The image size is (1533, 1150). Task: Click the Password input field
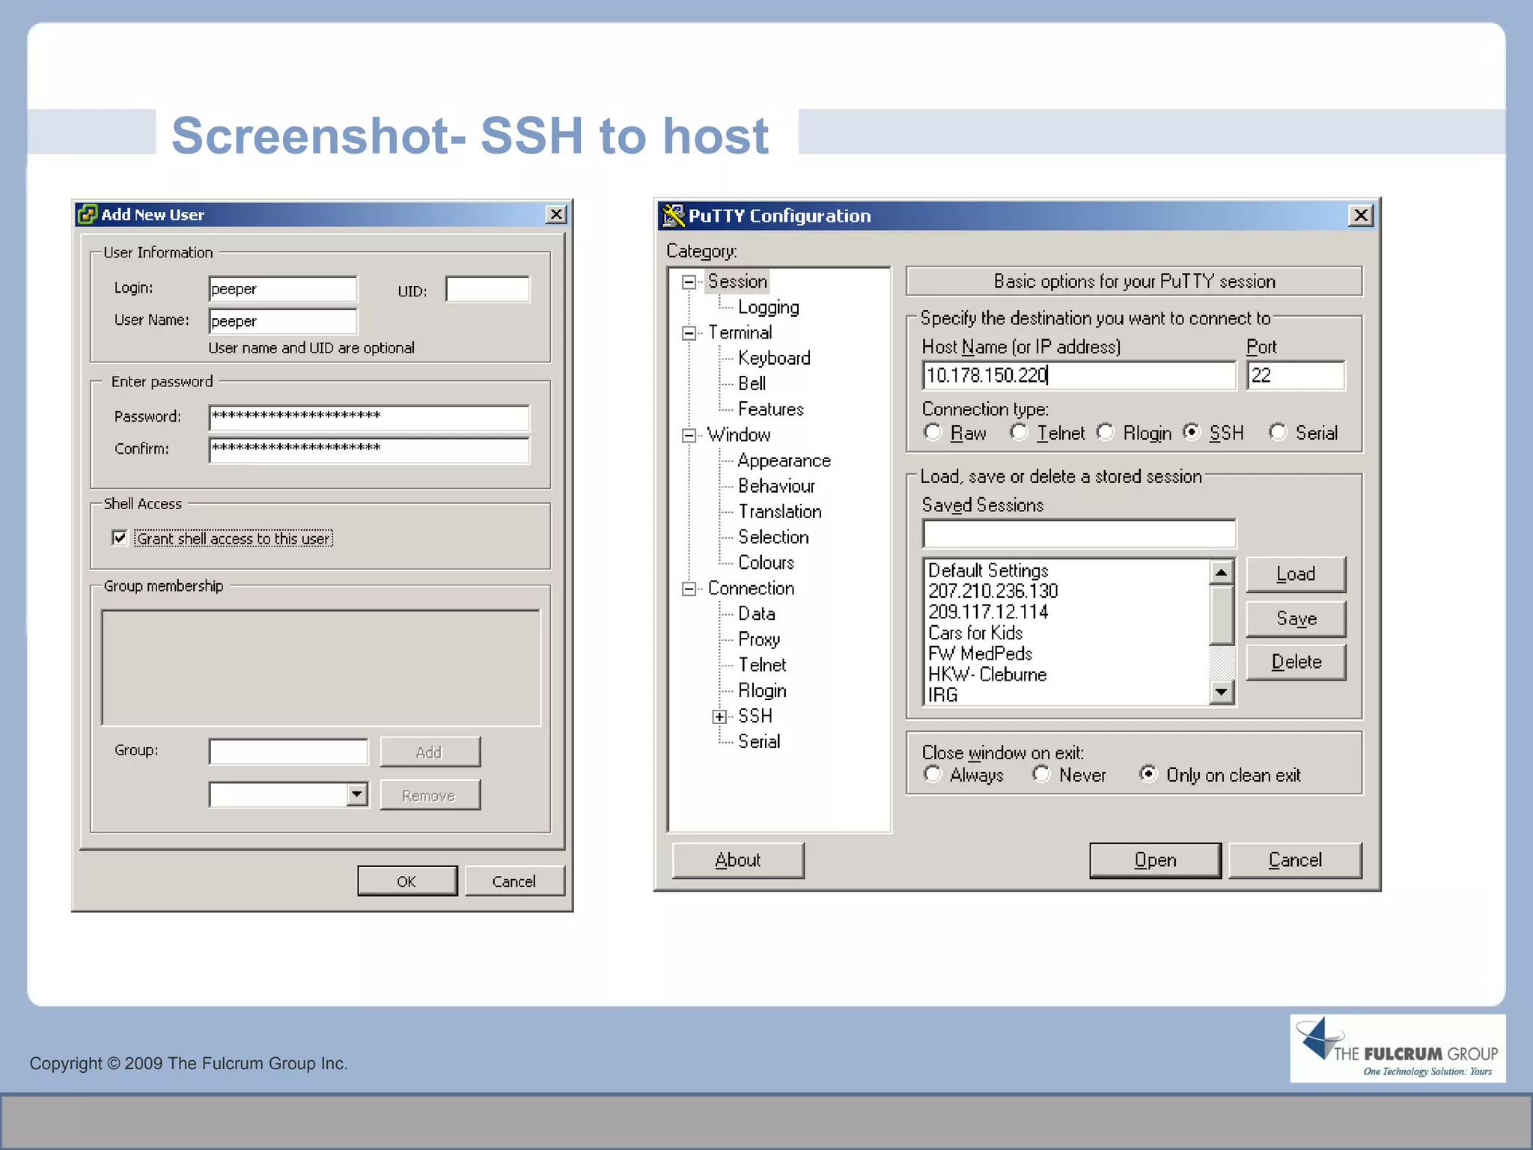click(369, 417)
